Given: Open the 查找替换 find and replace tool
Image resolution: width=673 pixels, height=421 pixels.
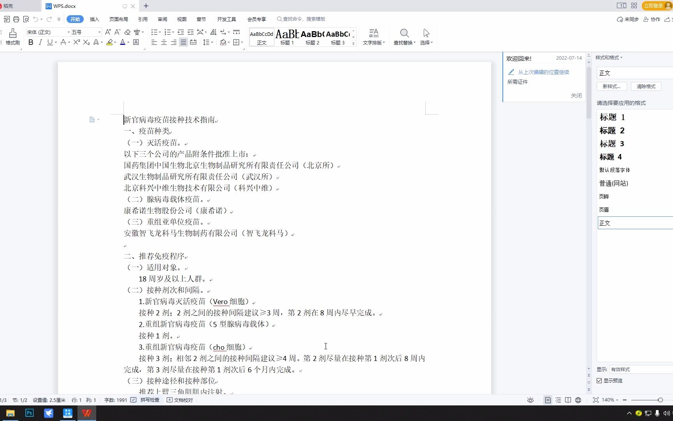Looking at the screenshot, I should pyautogui.click(x=404, y=37).
